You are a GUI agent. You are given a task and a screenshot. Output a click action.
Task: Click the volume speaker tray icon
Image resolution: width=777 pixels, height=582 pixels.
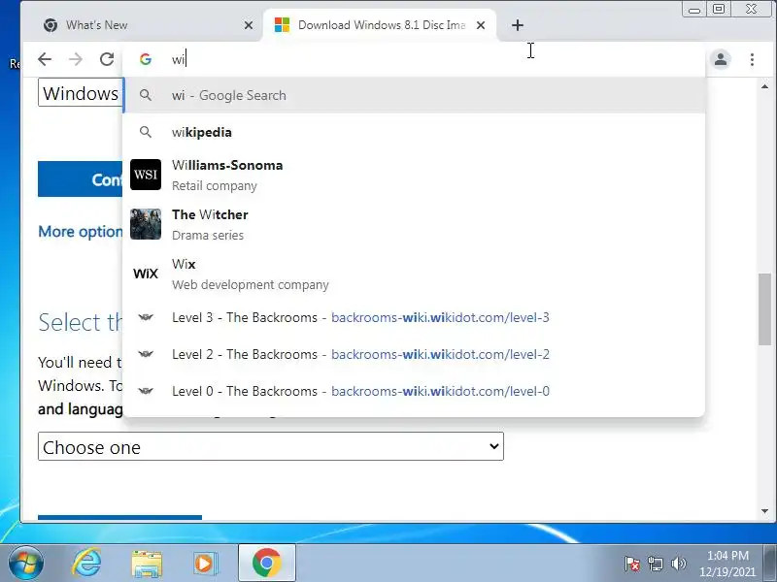pyautogui.click(x=678, y=564)
